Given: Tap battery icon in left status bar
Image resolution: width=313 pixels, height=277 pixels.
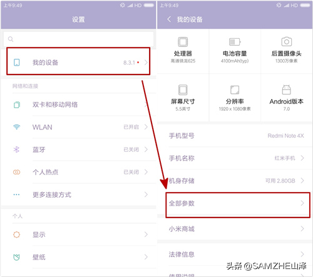Looking at the screenshot, I should pyautogui.click(x=149, y=6).
